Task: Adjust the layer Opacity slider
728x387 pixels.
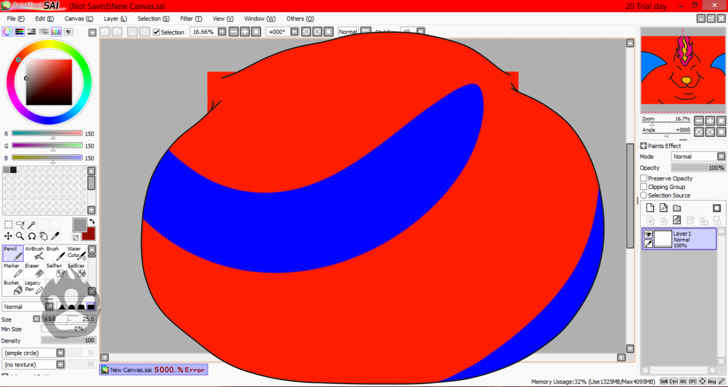Action: pos(698,168)
